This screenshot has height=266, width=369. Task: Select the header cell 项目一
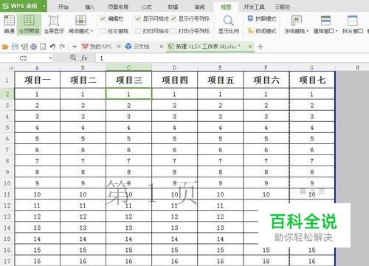pos(37,80)
